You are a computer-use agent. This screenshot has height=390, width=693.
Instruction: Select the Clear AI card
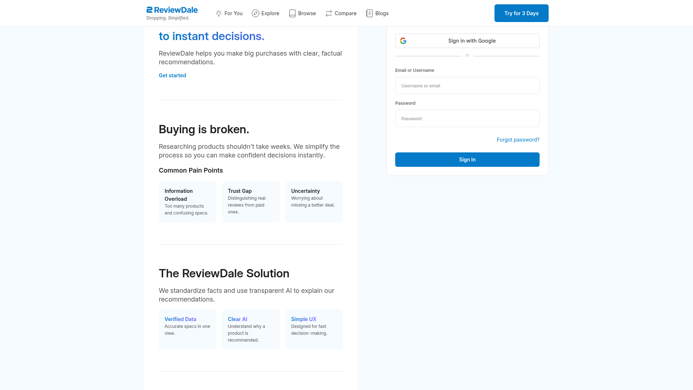(x=250, y=329)
